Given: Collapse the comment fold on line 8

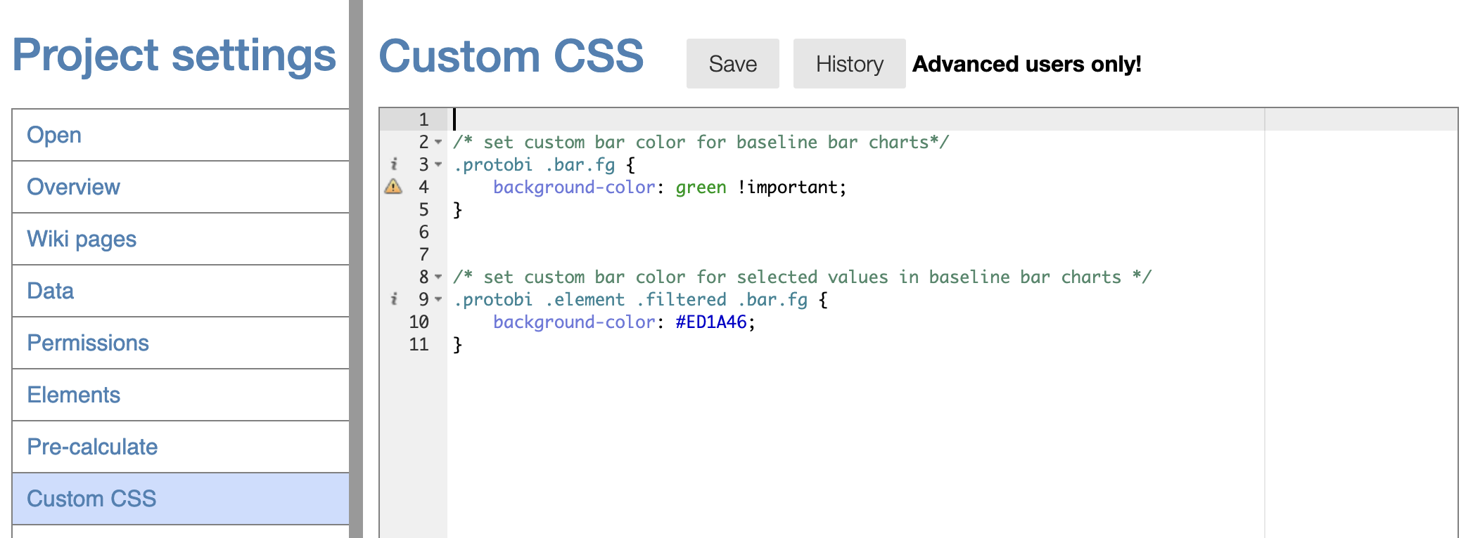Looking at the screenshot, I should tap(438, 277).
